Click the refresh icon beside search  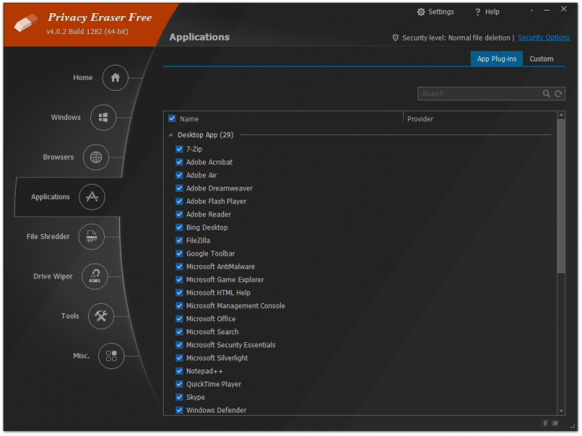[558, 94]
